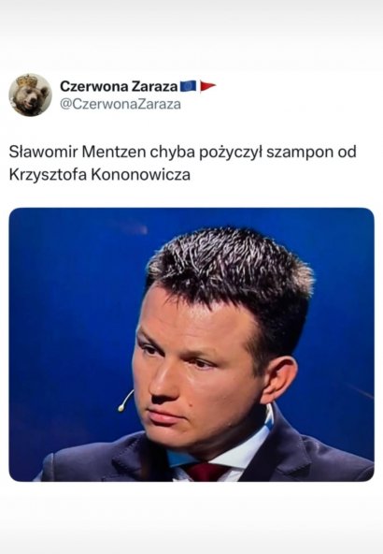Screen dimensions: 383x554
Task: Click the red pennant flag emoji
Action: pyautogui.click(x=207, y=86)
